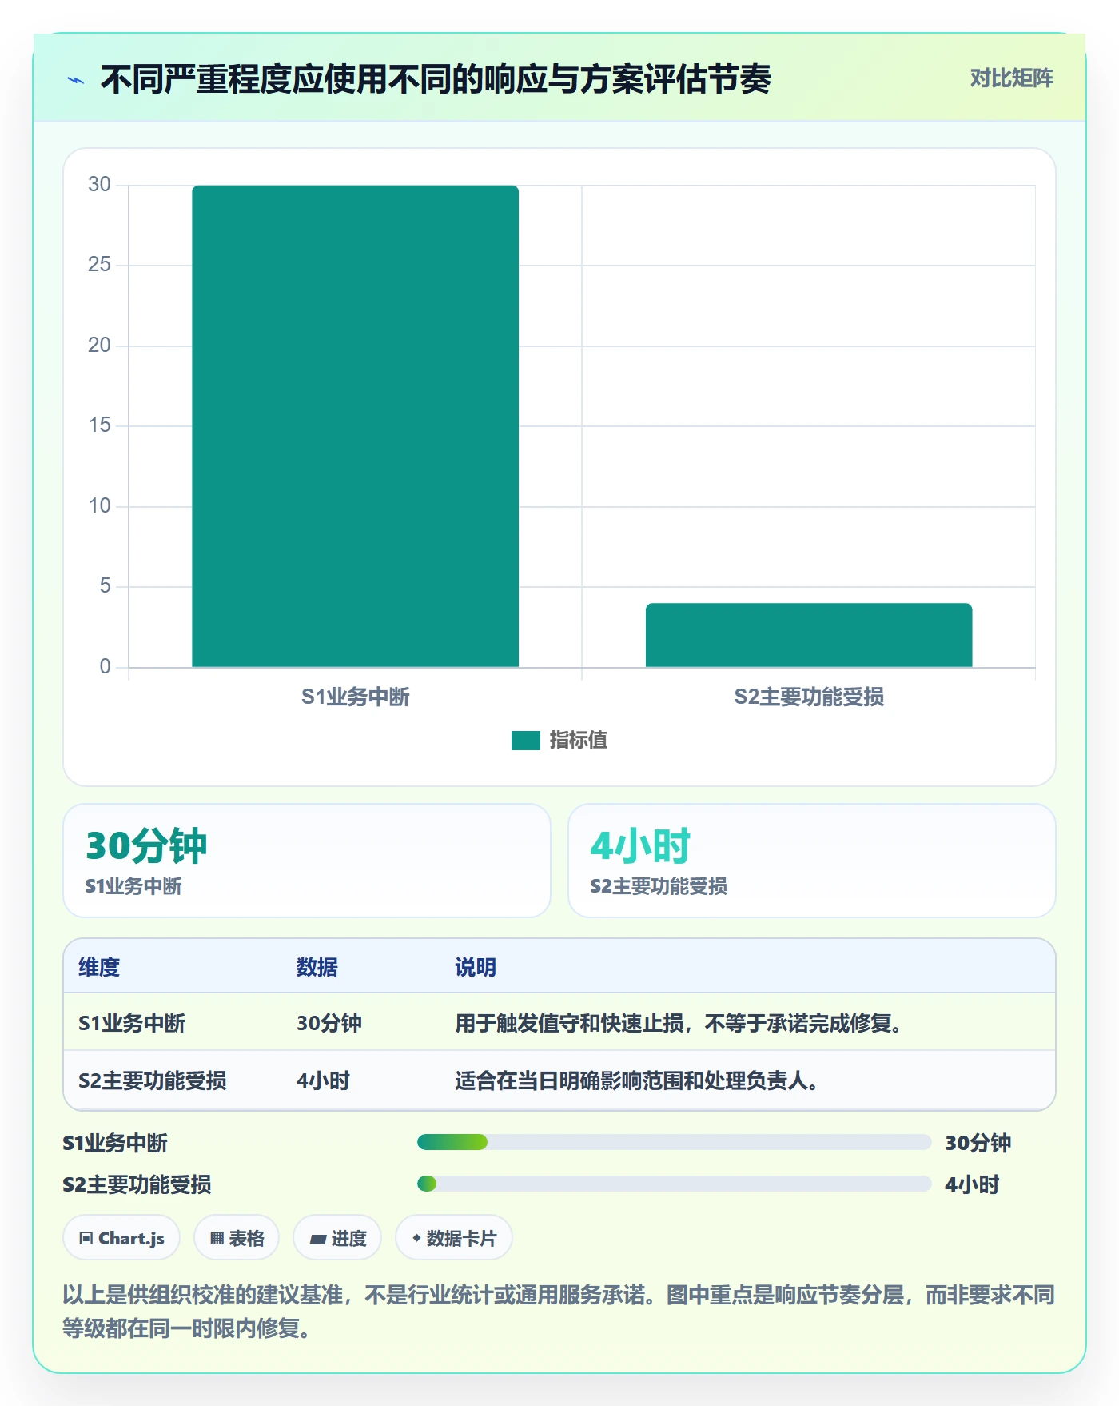The width and height of the screenshot is (1119, 1406).
Task: Toggle the 指标值 legend color swatch
Action: coord(526,741)
